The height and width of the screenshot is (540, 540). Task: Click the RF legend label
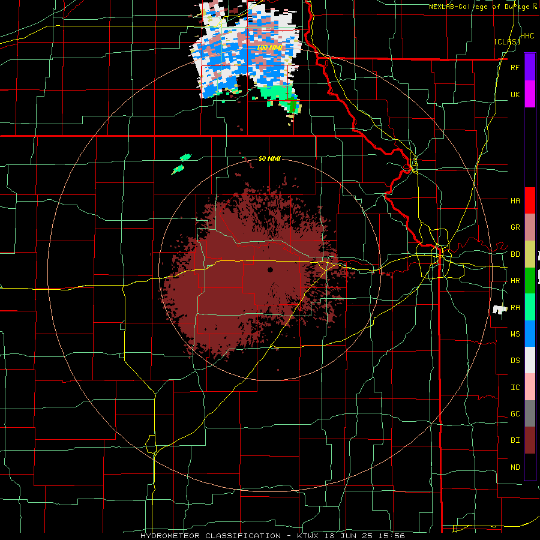(x=515, y=67)
